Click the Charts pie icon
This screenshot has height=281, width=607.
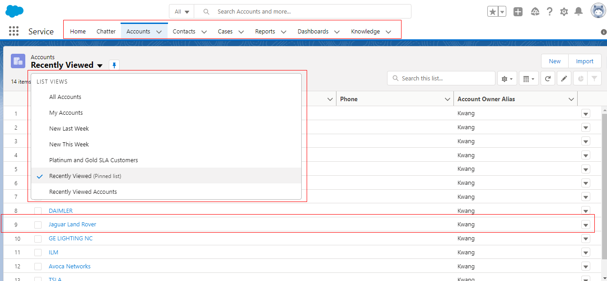point(580,79)
